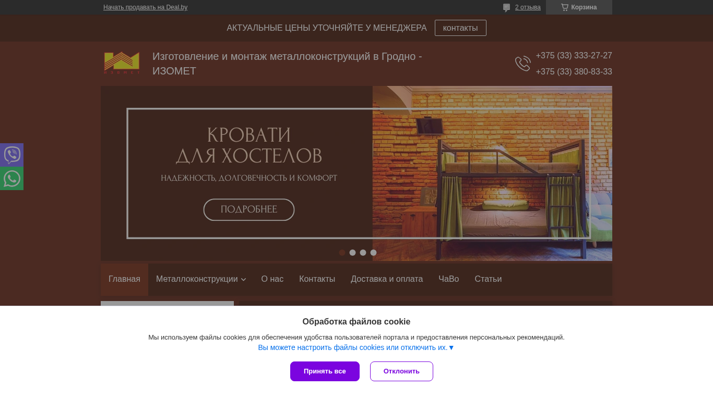Open Начать продавать на Deal.by link
The image size is (713, 400).
145,7
